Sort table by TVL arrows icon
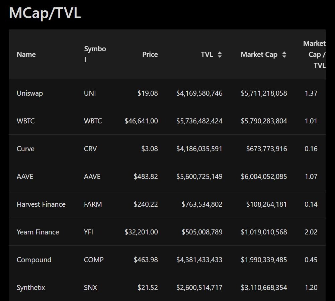 pyautogui.click(x=220, y=55)
